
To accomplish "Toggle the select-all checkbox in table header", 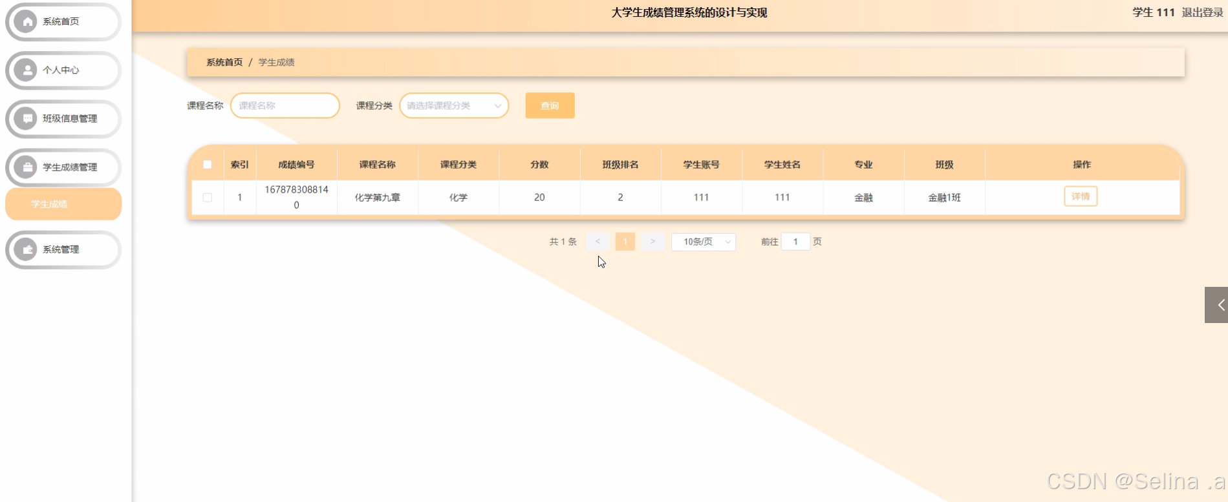I will coord(208,165).
